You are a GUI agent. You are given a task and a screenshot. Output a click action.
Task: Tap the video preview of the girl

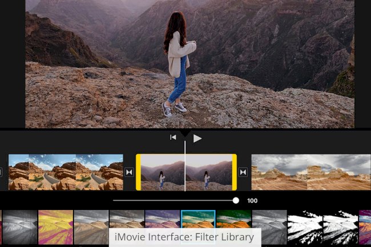(x=189, y=64)
